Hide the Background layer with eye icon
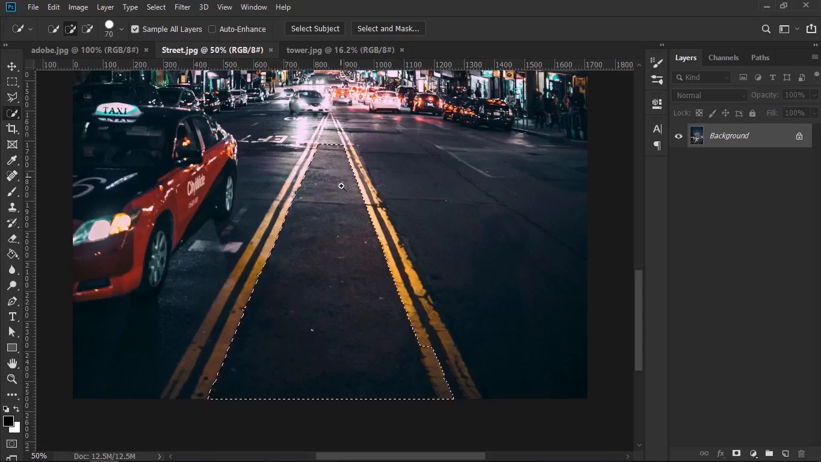Viewport: 821px width, 462px height. (678, 136)
